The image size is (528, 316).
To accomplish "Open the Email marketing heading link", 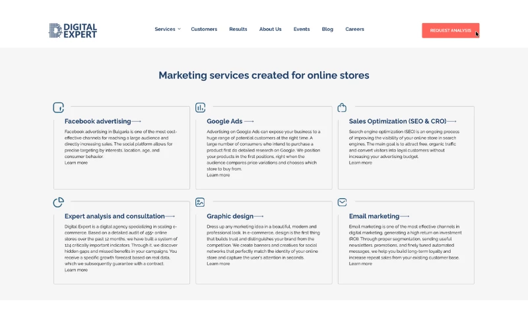I will pos(374,217).
